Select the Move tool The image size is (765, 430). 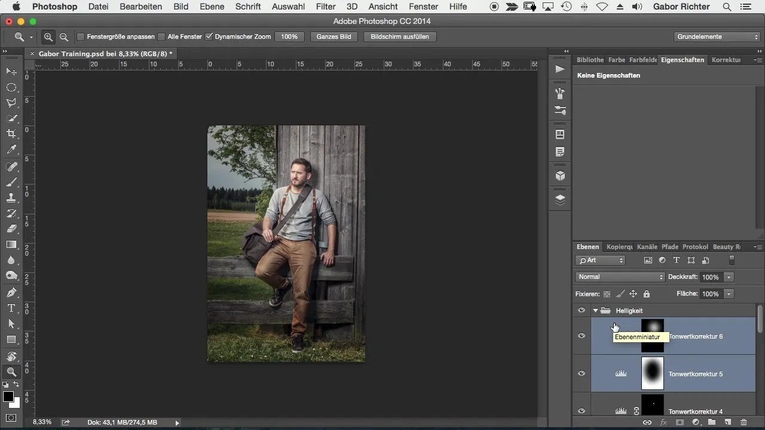point(11,72)
